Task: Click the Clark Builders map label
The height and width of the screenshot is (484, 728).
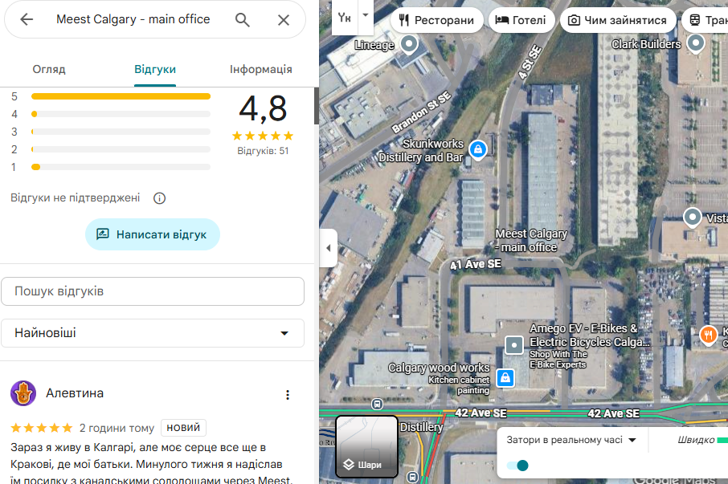Action: 646,44
